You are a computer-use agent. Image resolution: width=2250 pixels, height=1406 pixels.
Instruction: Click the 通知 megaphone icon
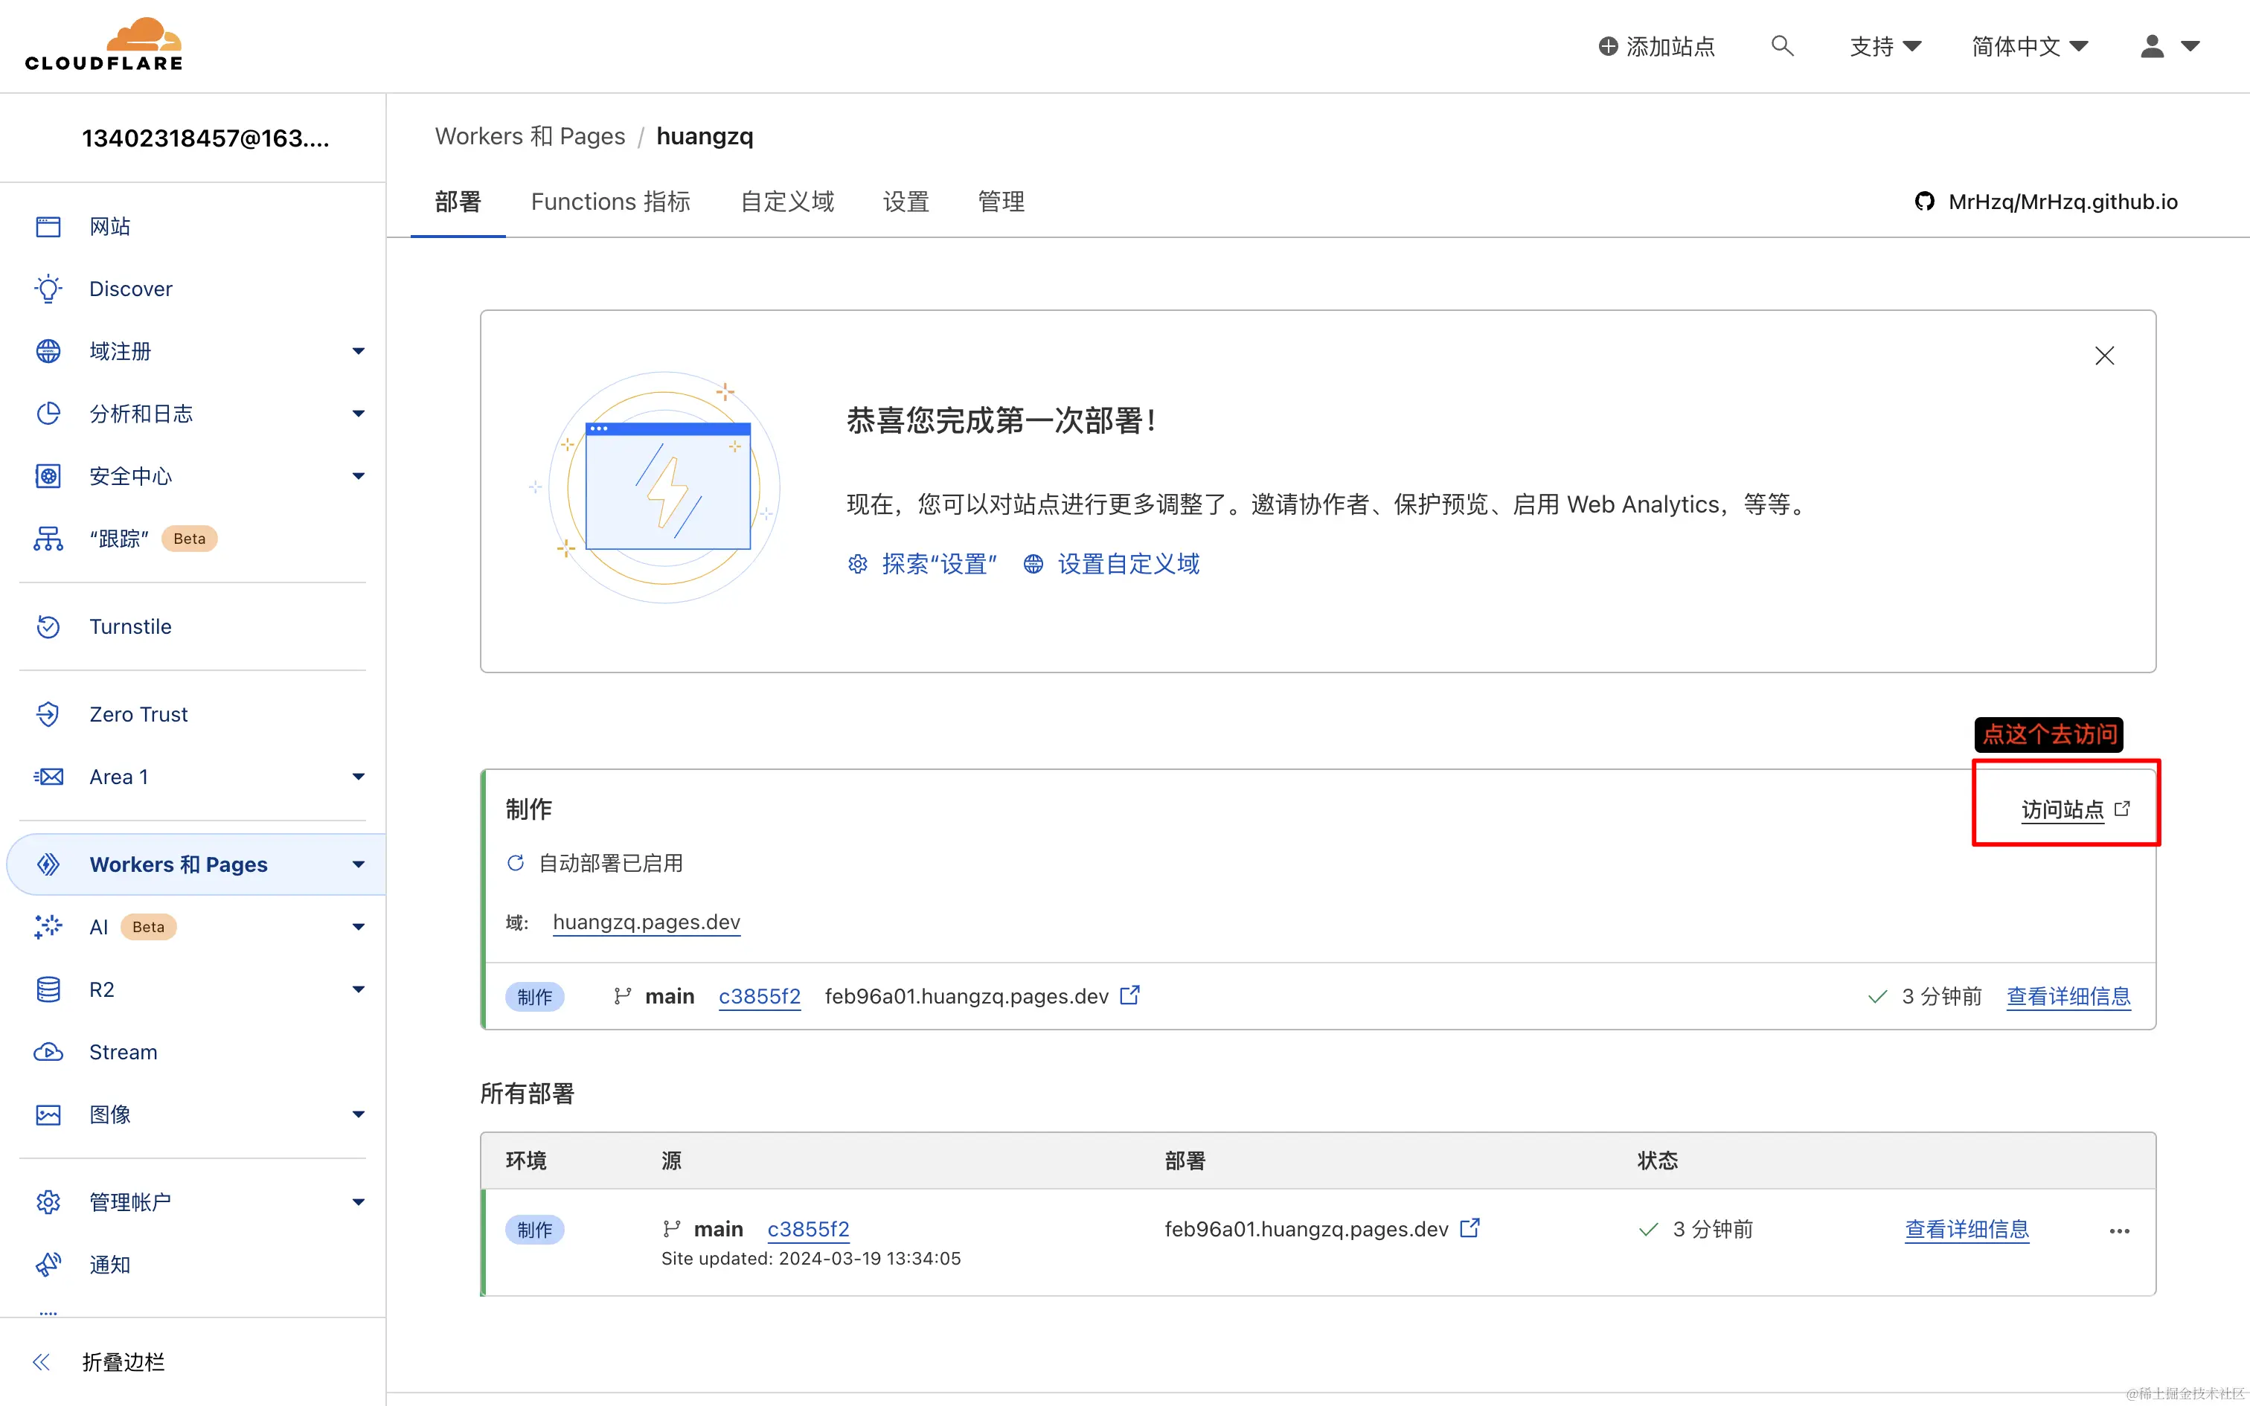tap(48, 1265)
